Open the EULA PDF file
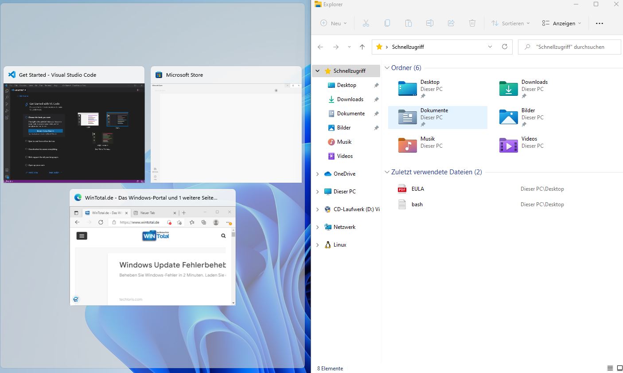This screenshot has height=373, width=623. tap(417, 189)
